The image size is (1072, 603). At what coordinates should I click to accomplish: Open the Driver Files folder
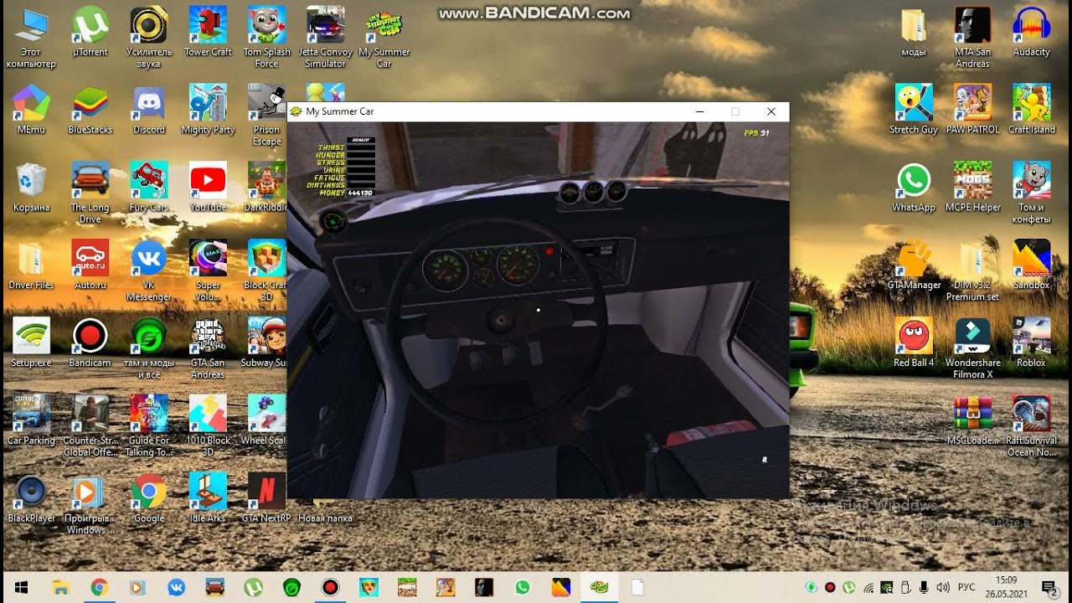click(x=32, y=265)
